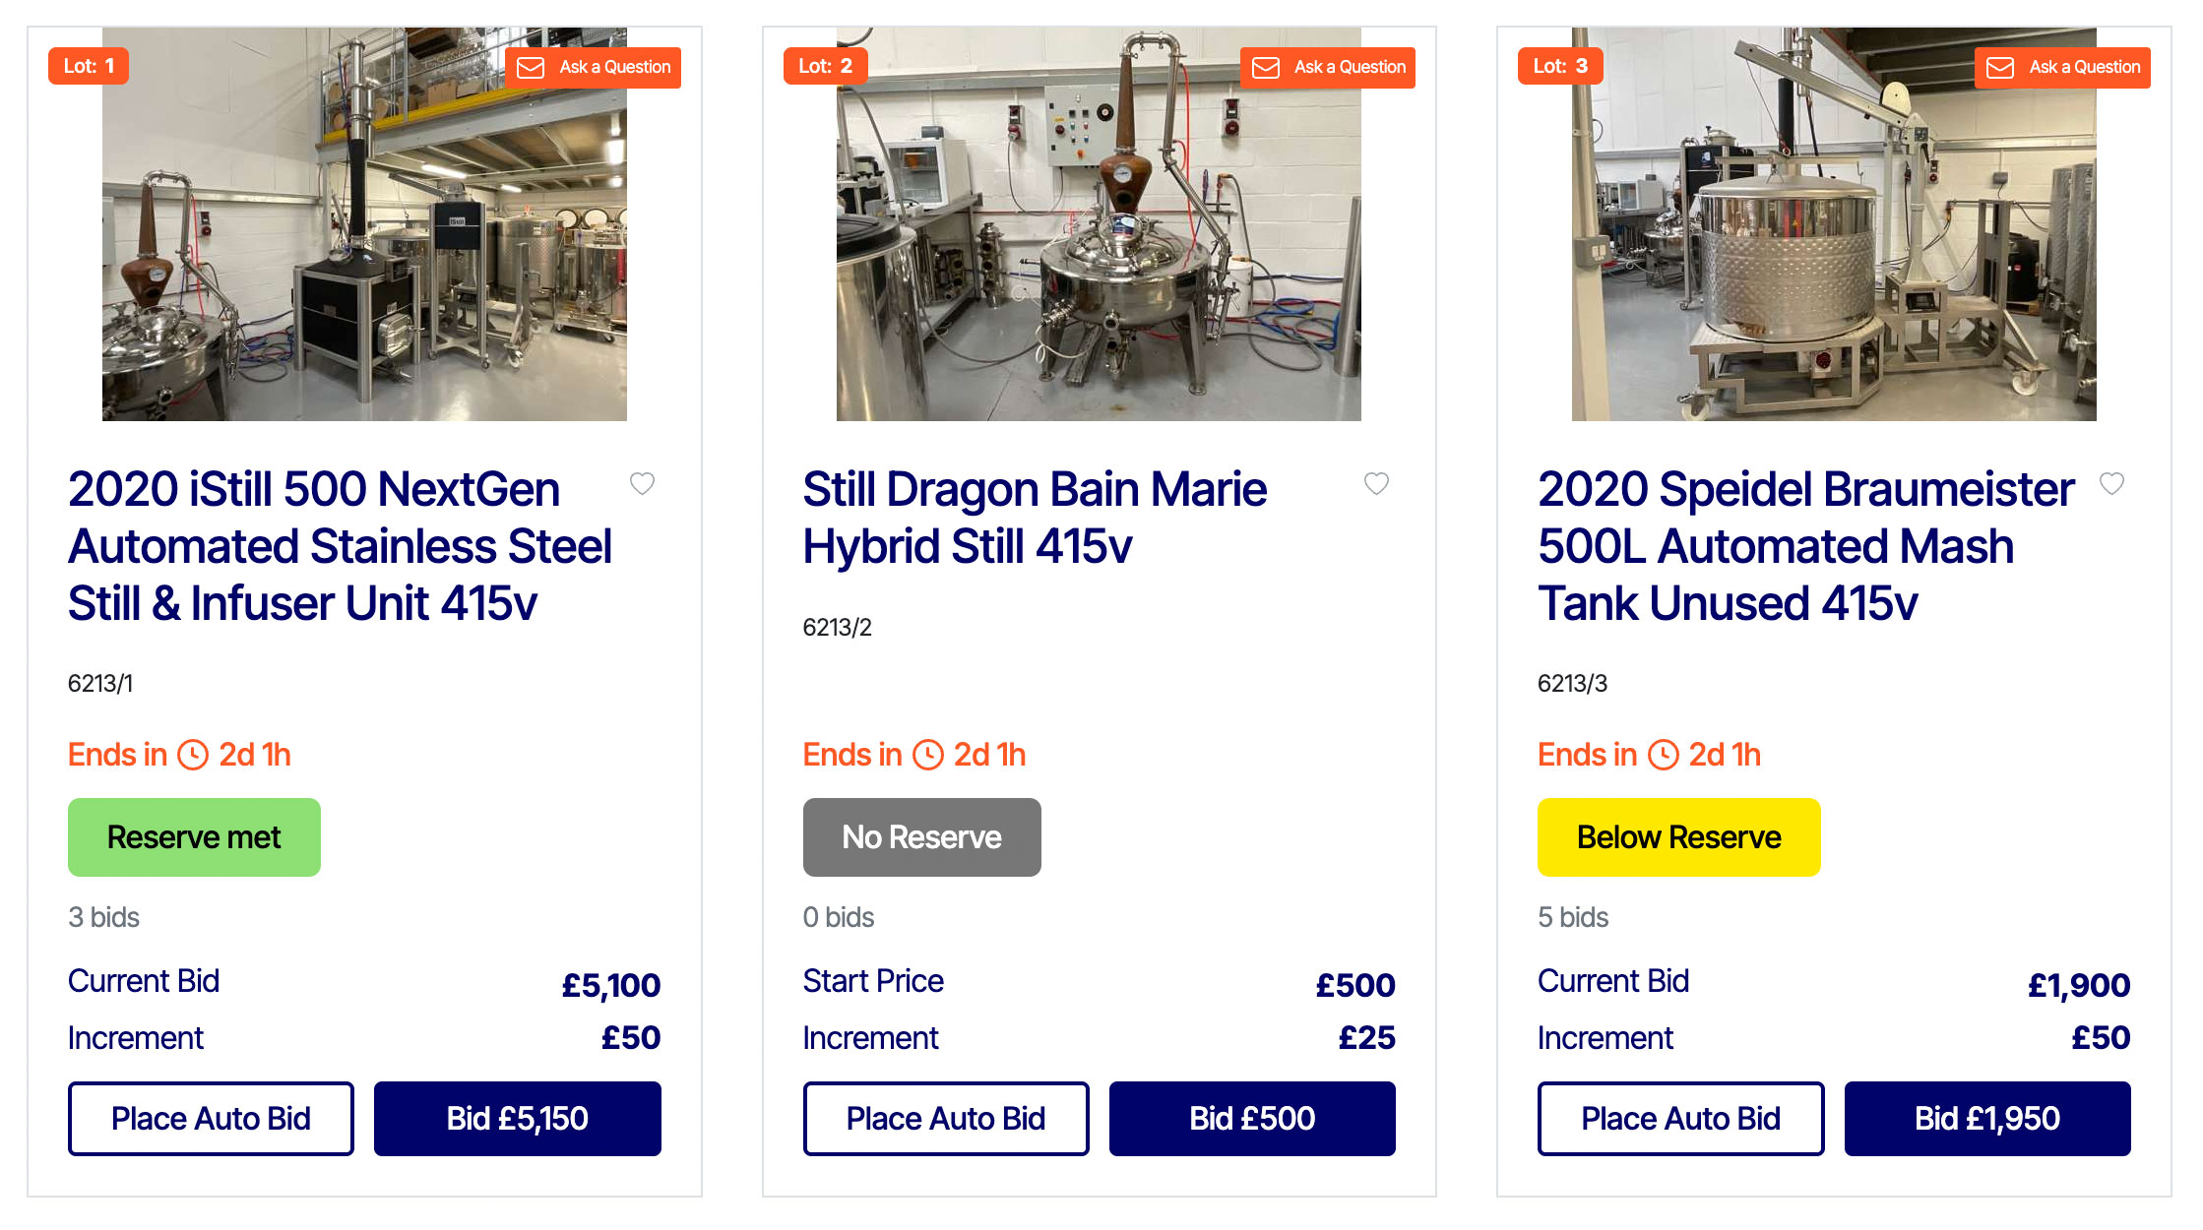Open the iStill 500 NextGen title link
This screenshot has height=1230, width=2203.
340,546
